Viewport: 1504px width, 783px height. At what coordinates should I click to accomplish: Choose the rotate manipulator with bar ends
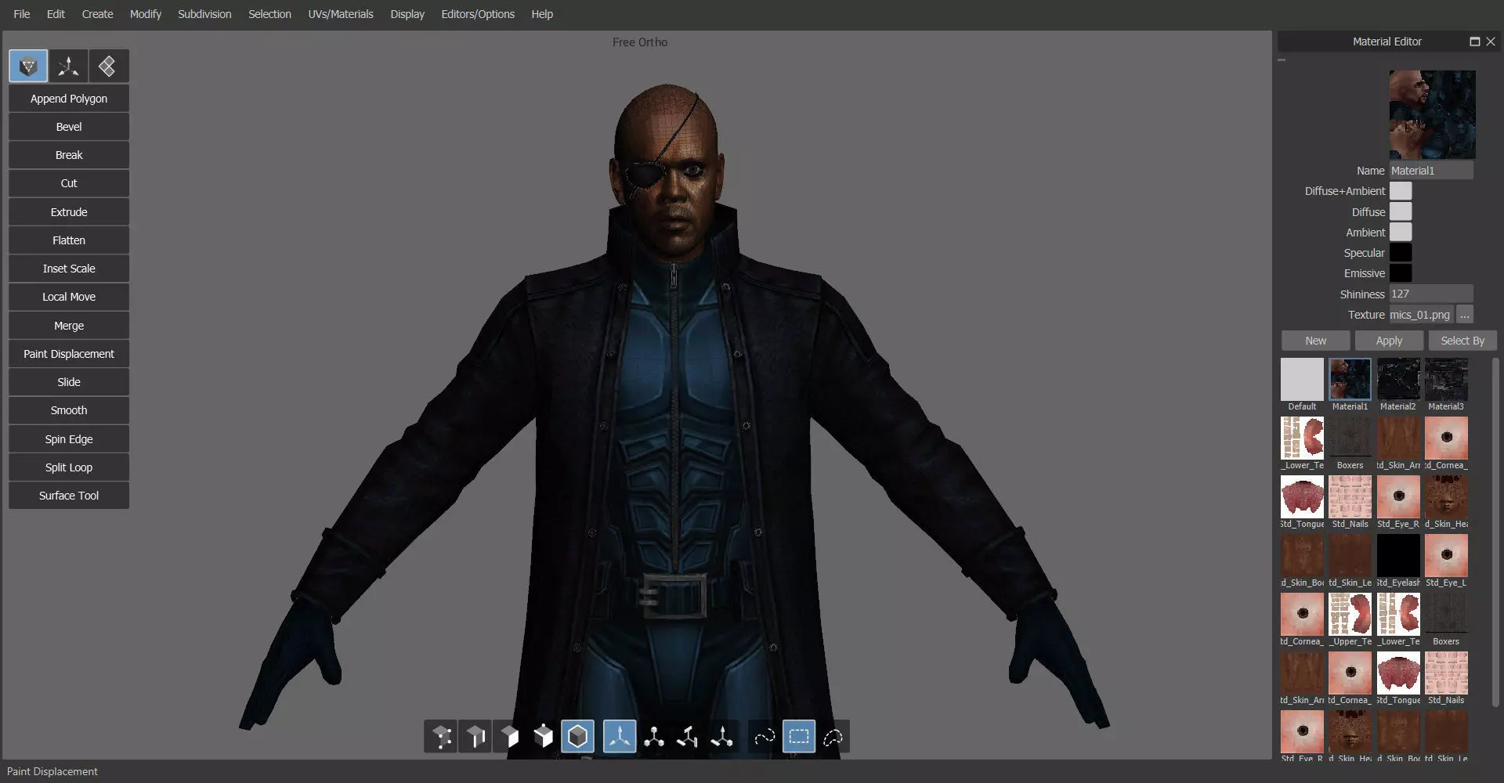(688, 736)
